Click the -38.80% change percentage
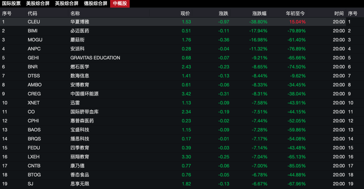 [258, 22]
